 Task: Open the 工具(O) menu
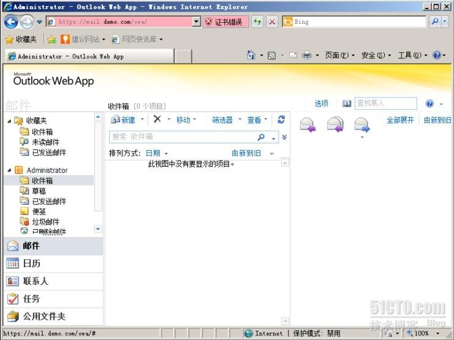coord(412,55)
